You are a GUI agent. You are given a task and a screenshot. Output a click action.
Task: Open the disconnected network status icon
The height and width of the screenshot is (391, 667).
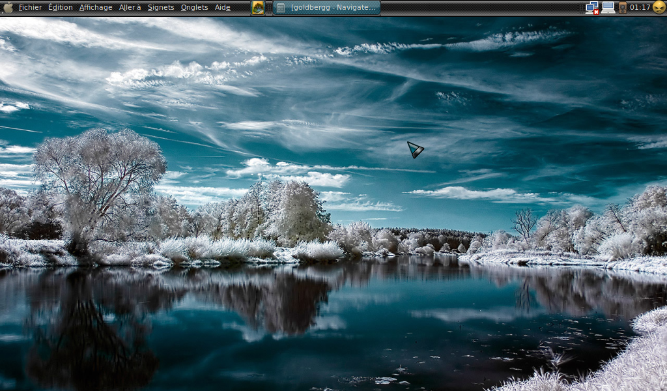click(x=591, y=8)
